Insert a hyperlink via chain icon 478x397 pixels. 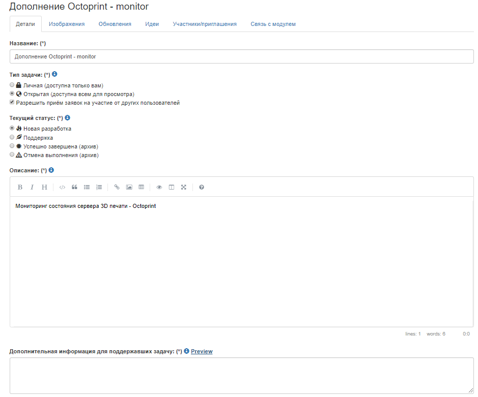pyautogui.click(x=117, y=187)
